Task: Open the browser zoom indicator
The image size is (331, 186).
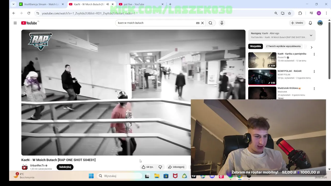Action: click(276, 13)
